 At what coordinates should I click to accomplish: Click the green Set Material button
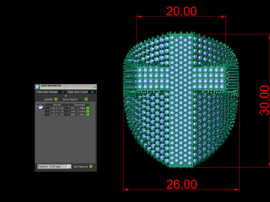(91, 167)
